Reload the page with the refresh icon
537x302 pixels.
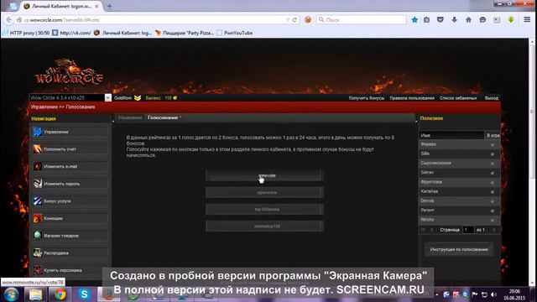(x=295, y=20)
